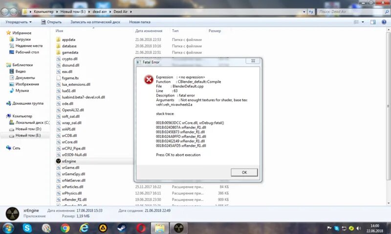Viewport: 391px width, 234px height.
Task: Open Explorer help question mark icon
Action: click(384, 22)
